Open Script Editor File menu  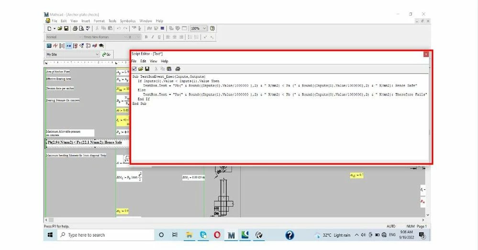[134, 61]
